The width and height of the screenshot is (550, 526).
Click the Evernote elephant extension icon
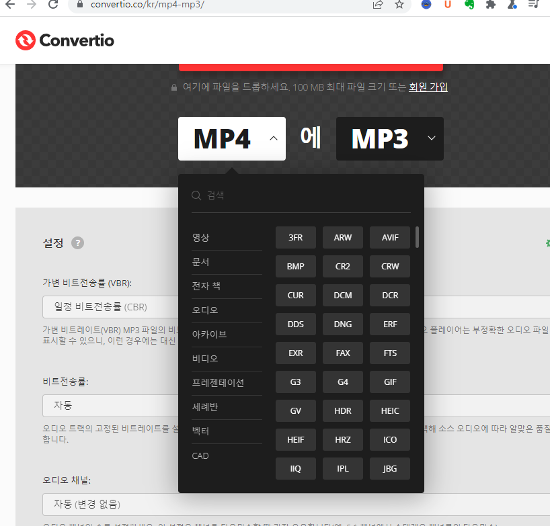469,5
